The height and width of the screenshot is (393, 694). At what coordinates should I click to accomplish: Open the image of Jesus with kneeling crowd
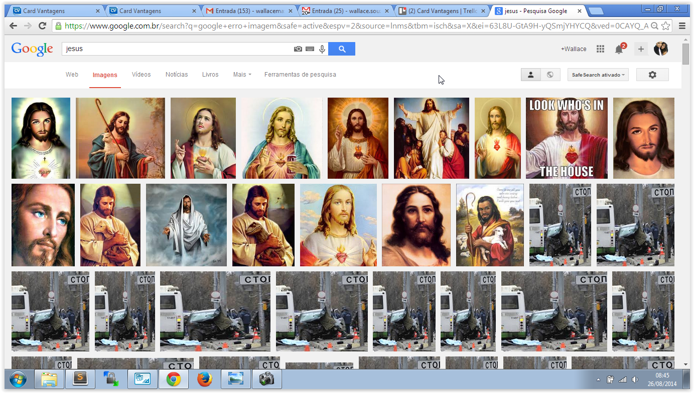pos(432,138)
